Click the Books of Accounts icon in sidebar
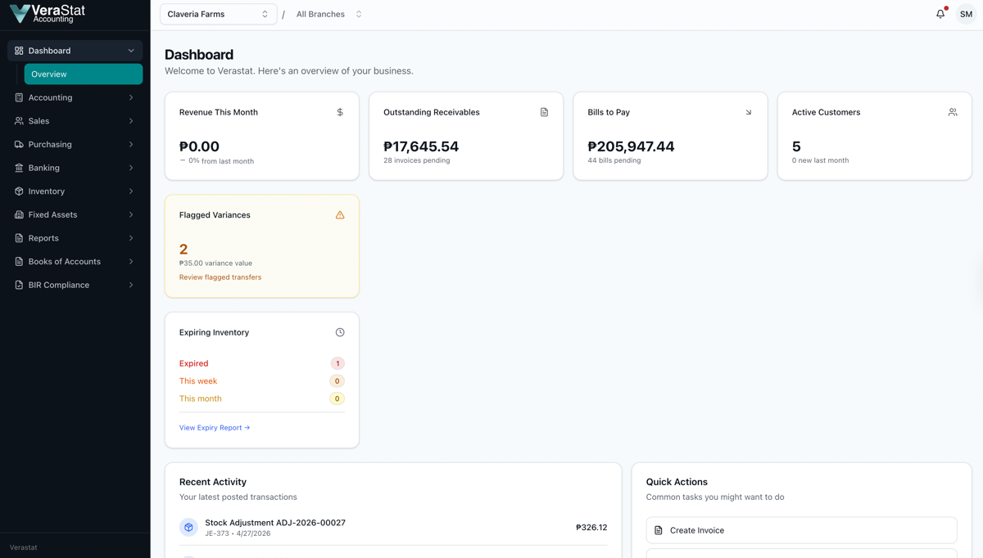The image size is (983, 558). (x=19, y=262)
